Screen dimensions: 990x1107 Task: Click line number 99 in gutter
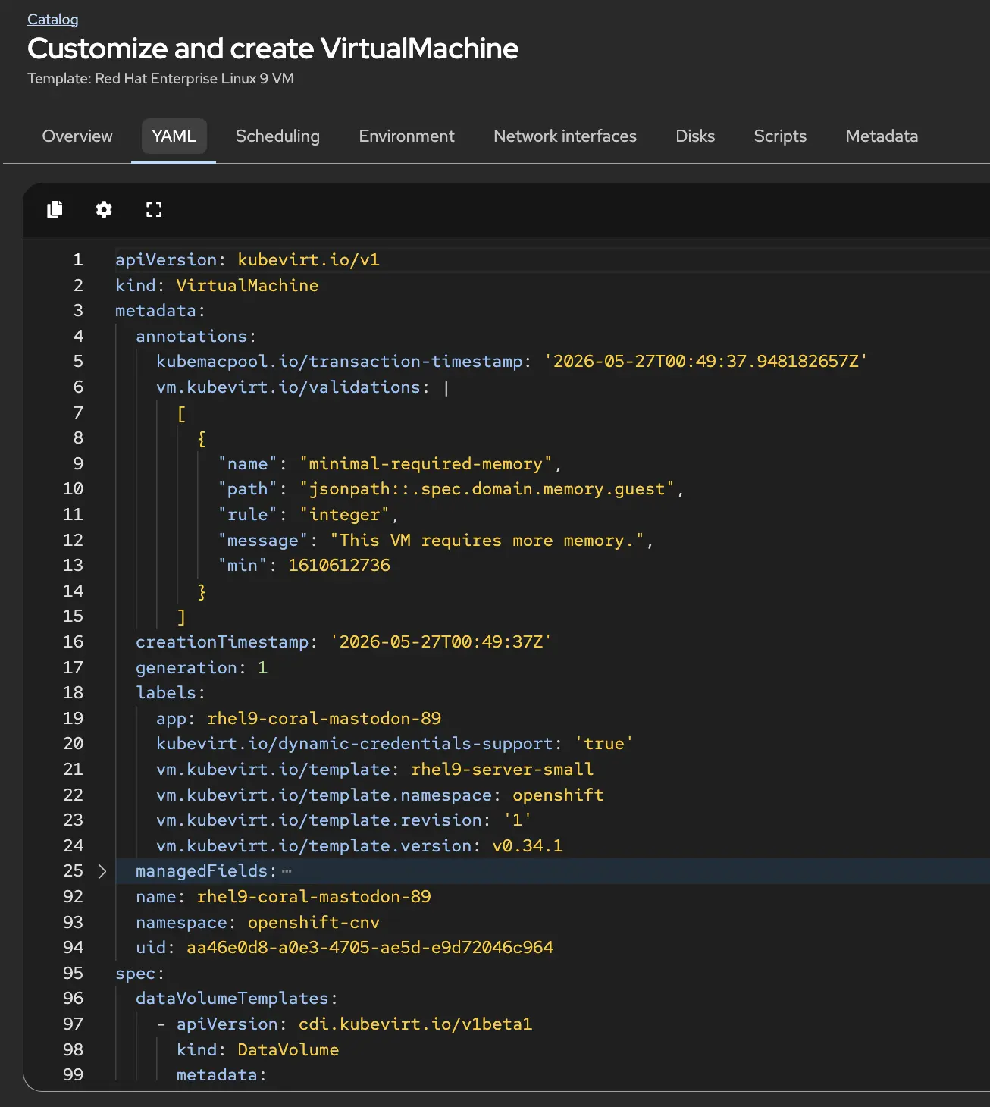[73, 1075]
